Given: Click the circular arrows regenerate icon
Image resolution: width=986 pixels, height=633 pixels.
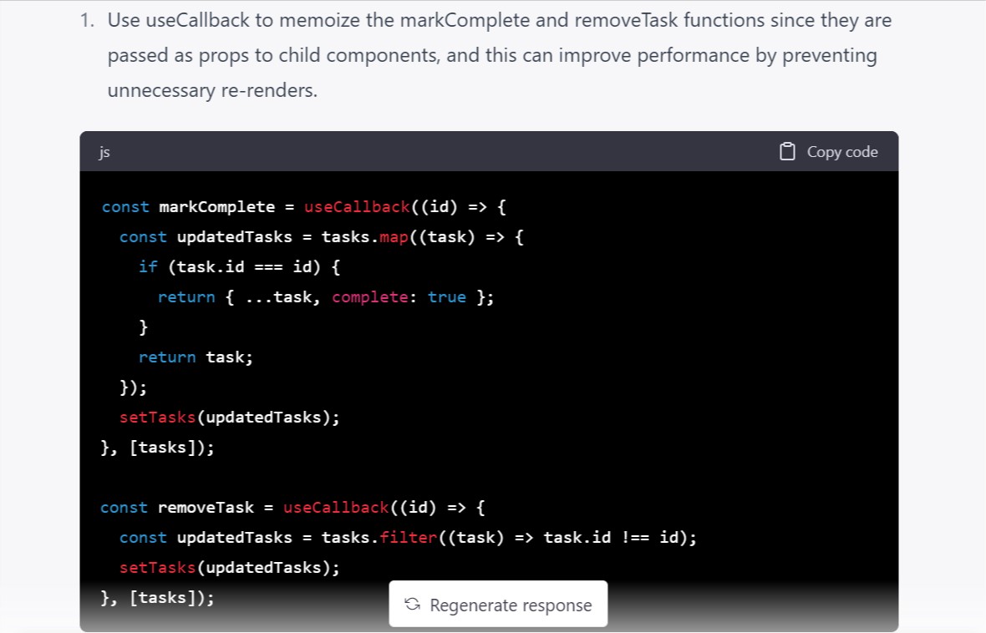Looking at the screenshot, I should (x=413, y=604).
